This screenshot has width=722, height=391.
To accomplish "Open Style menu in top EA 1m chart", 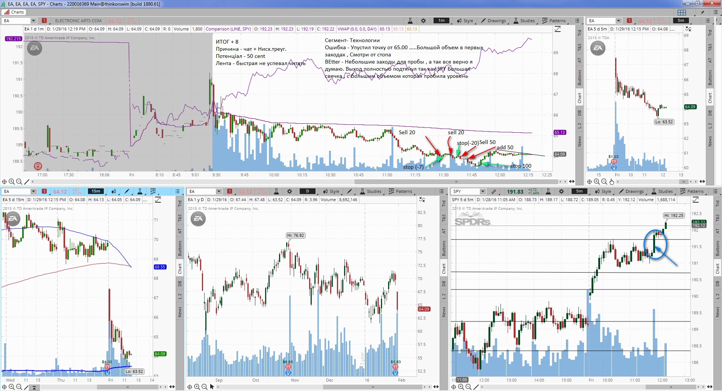I will coord(465,21).
